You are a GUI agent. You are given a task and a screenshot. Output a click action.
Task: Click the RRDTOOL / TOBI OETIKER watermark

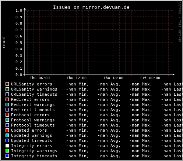coord(180,22)
